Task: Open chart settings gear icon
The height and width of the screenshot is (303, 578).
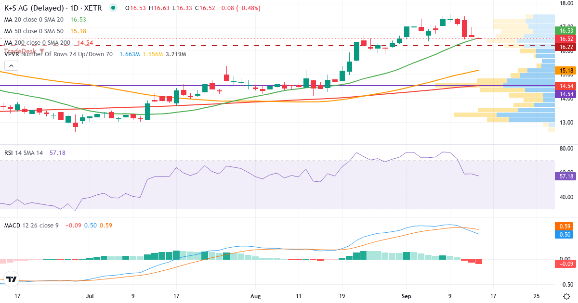Action: (x=567, y=296)
